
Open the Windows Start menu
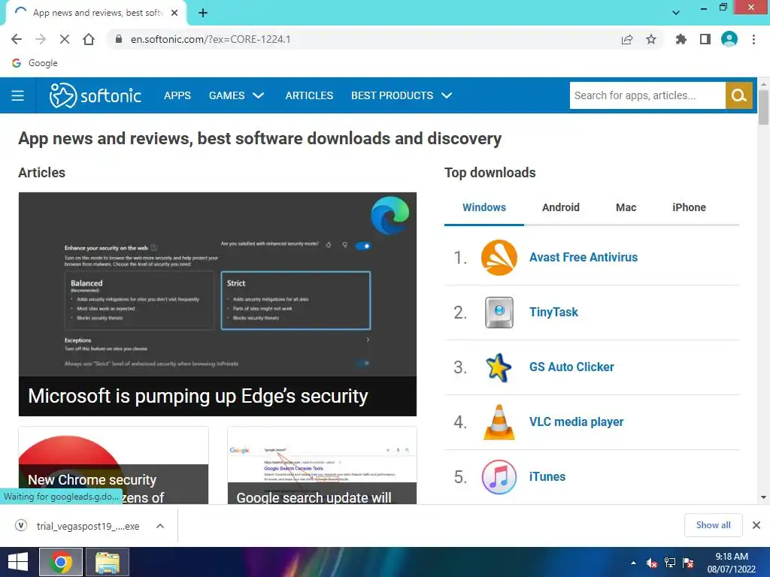click(18, 562)
